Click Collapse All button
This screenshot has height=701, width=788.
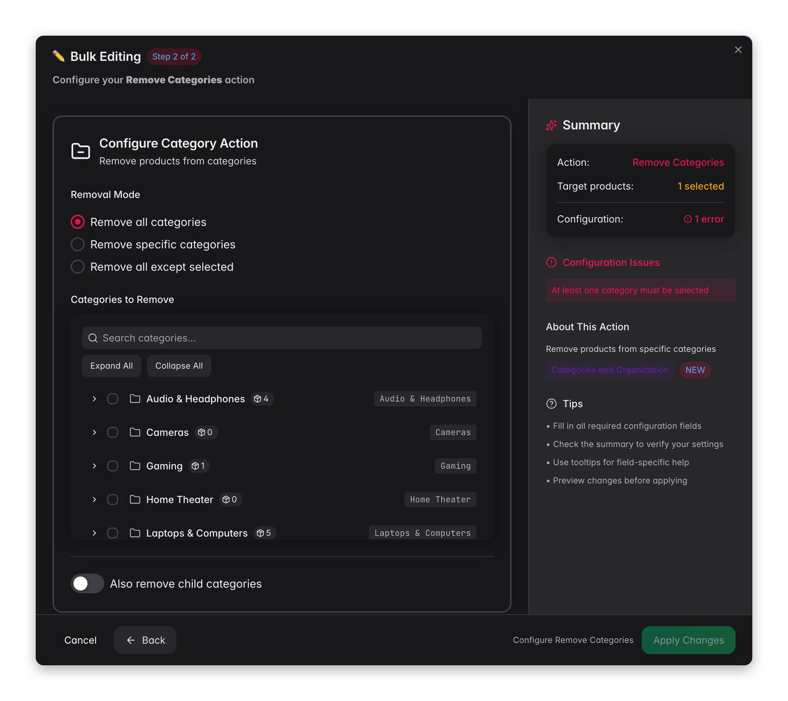[179, 366]
